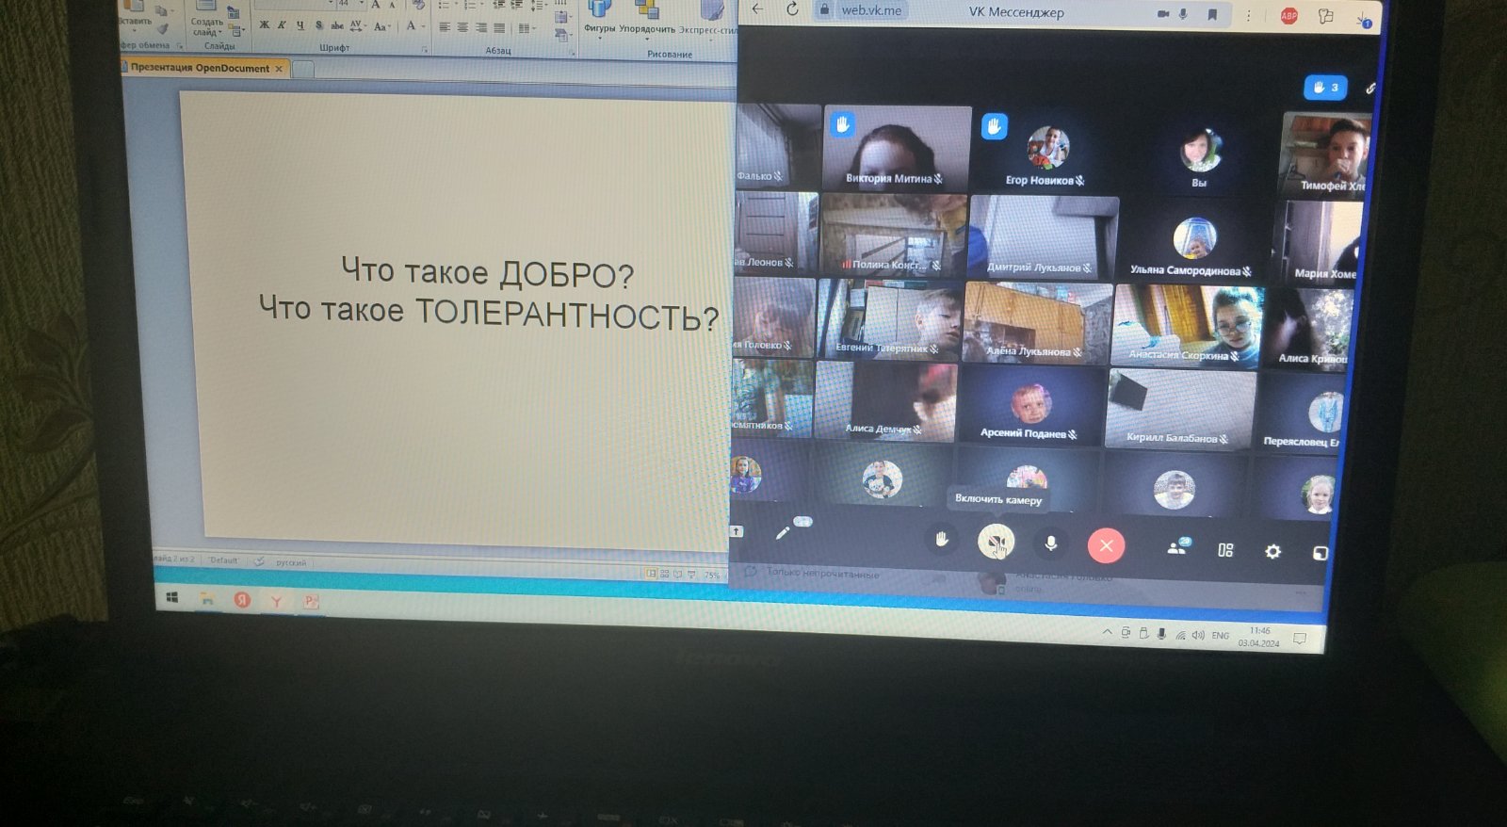The width and height of the screenshot is (1507, 827).
Task: Open browser extensions puzzle icon
Action: [x=1326, y=16]
